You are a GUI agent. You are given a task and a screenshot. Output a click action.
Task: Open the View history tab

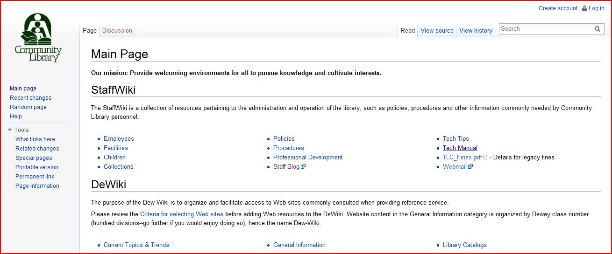click(476, 31)
